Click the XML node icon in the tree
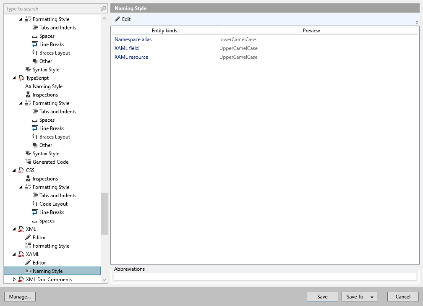This screenshot has width=423, height=306. (x=21, y=229)
